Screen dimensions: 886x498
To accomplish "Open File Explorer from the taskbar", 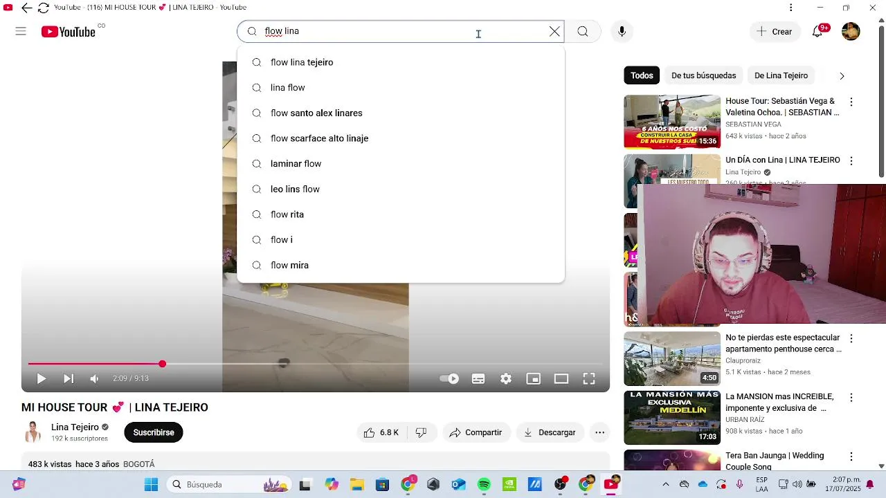I will 356,484.
